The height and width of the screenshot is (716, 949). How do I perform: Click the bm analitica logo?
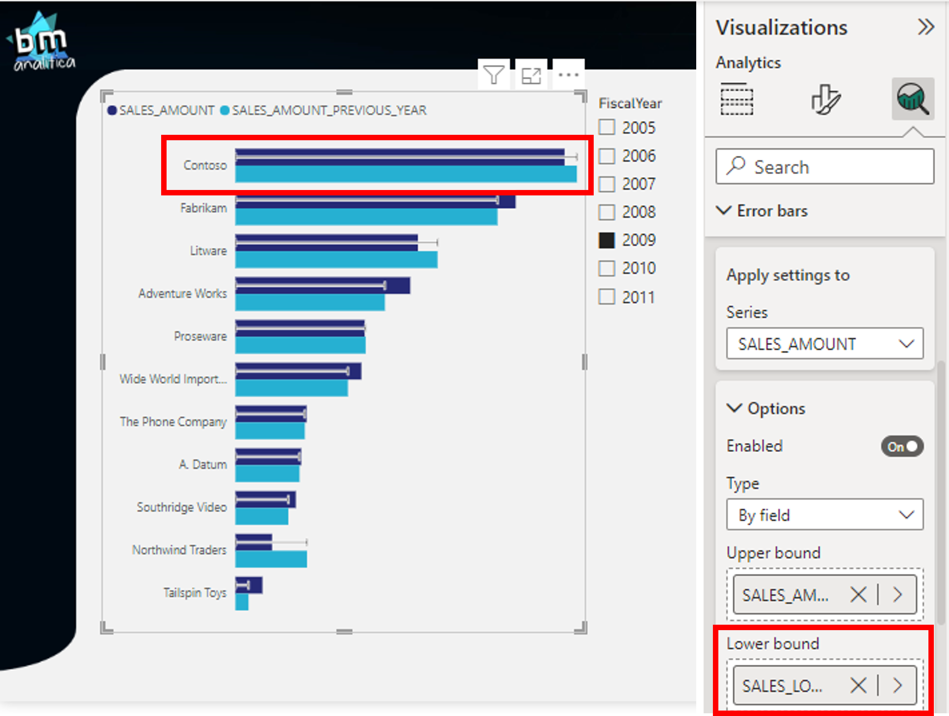41,41
